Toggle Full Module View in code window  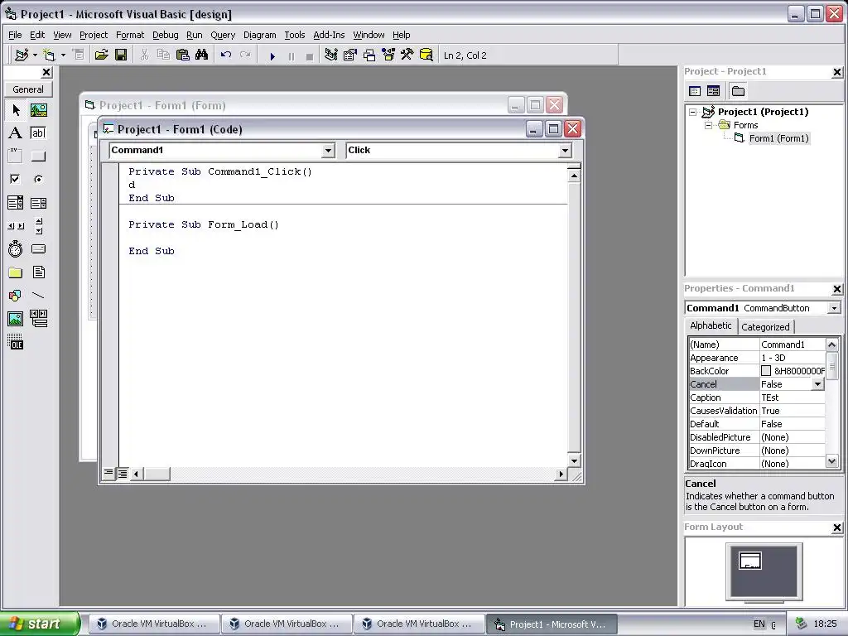tap(123, 474)
